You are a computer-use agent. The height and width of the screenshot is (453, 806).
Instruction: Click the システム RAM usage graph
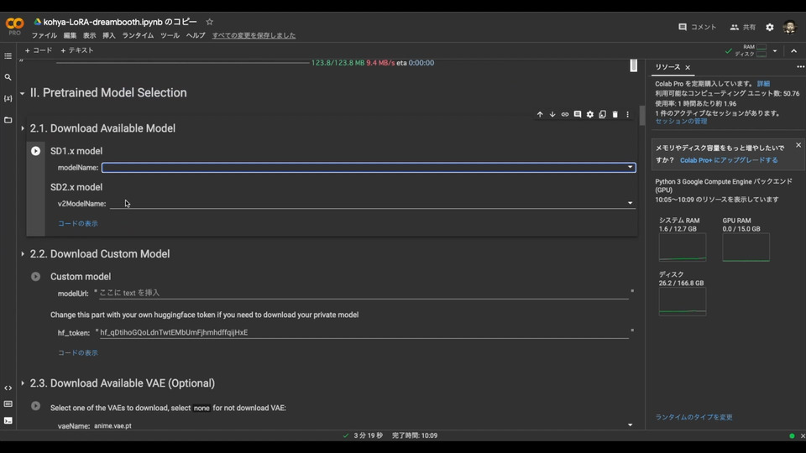pyautogui.click(x=682, y=247)
